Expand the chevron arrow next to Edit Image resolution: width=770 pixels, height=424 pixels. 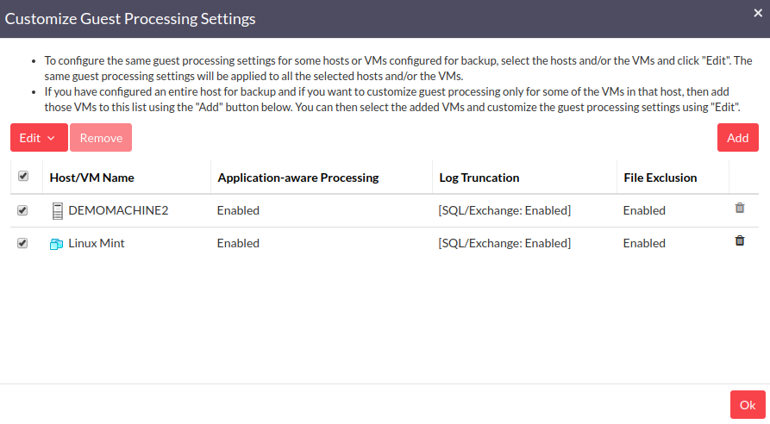point(51,139)
